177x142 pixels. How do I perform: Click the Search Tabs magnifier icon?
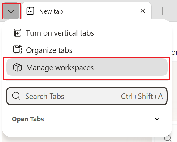[16, 96]
